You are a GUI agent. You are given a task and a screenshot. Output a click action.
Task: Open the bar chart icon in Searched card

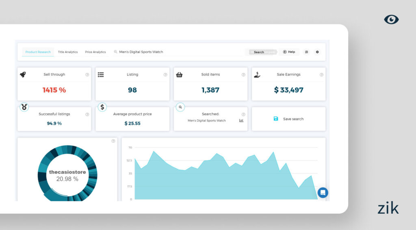point(241,121)
